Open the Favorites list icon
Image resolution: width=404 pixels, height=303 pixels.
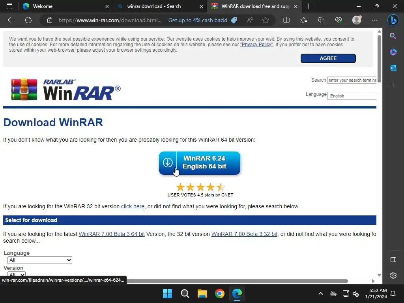304,20
